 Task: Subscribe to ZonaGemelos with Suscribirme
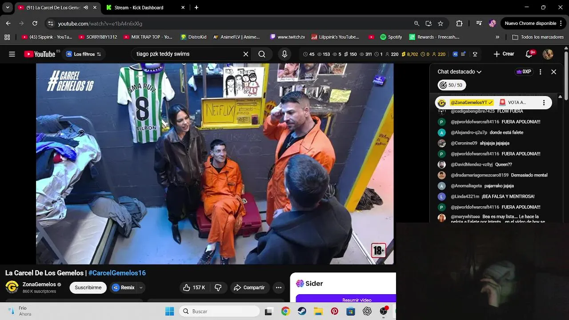tap(88, 288)
